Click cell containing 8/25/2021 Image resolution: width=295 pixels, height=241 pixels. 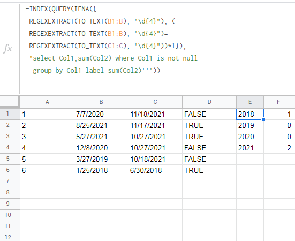click(101, 125)
